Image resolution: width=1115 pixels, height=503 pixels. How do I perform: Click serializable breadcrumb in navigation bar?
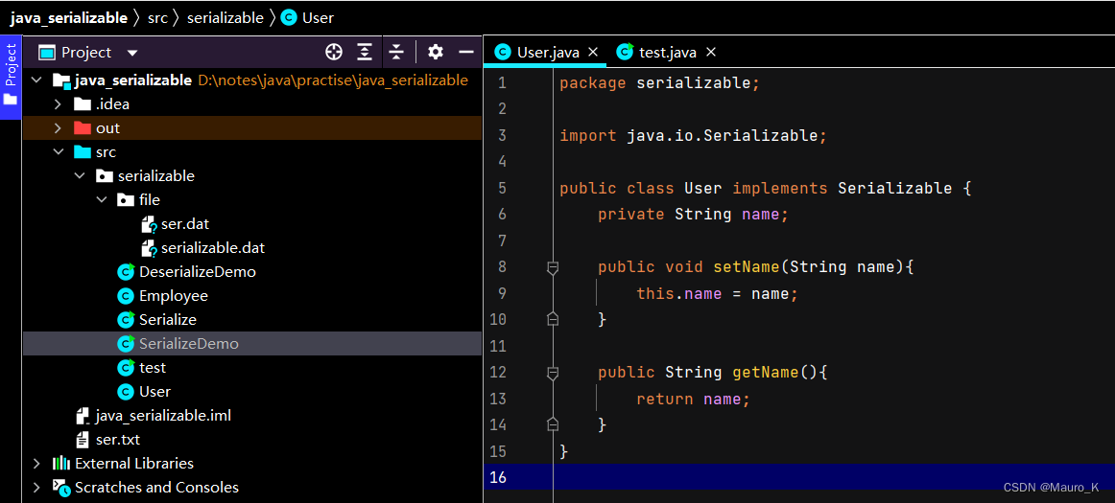[x=225, y=18]
